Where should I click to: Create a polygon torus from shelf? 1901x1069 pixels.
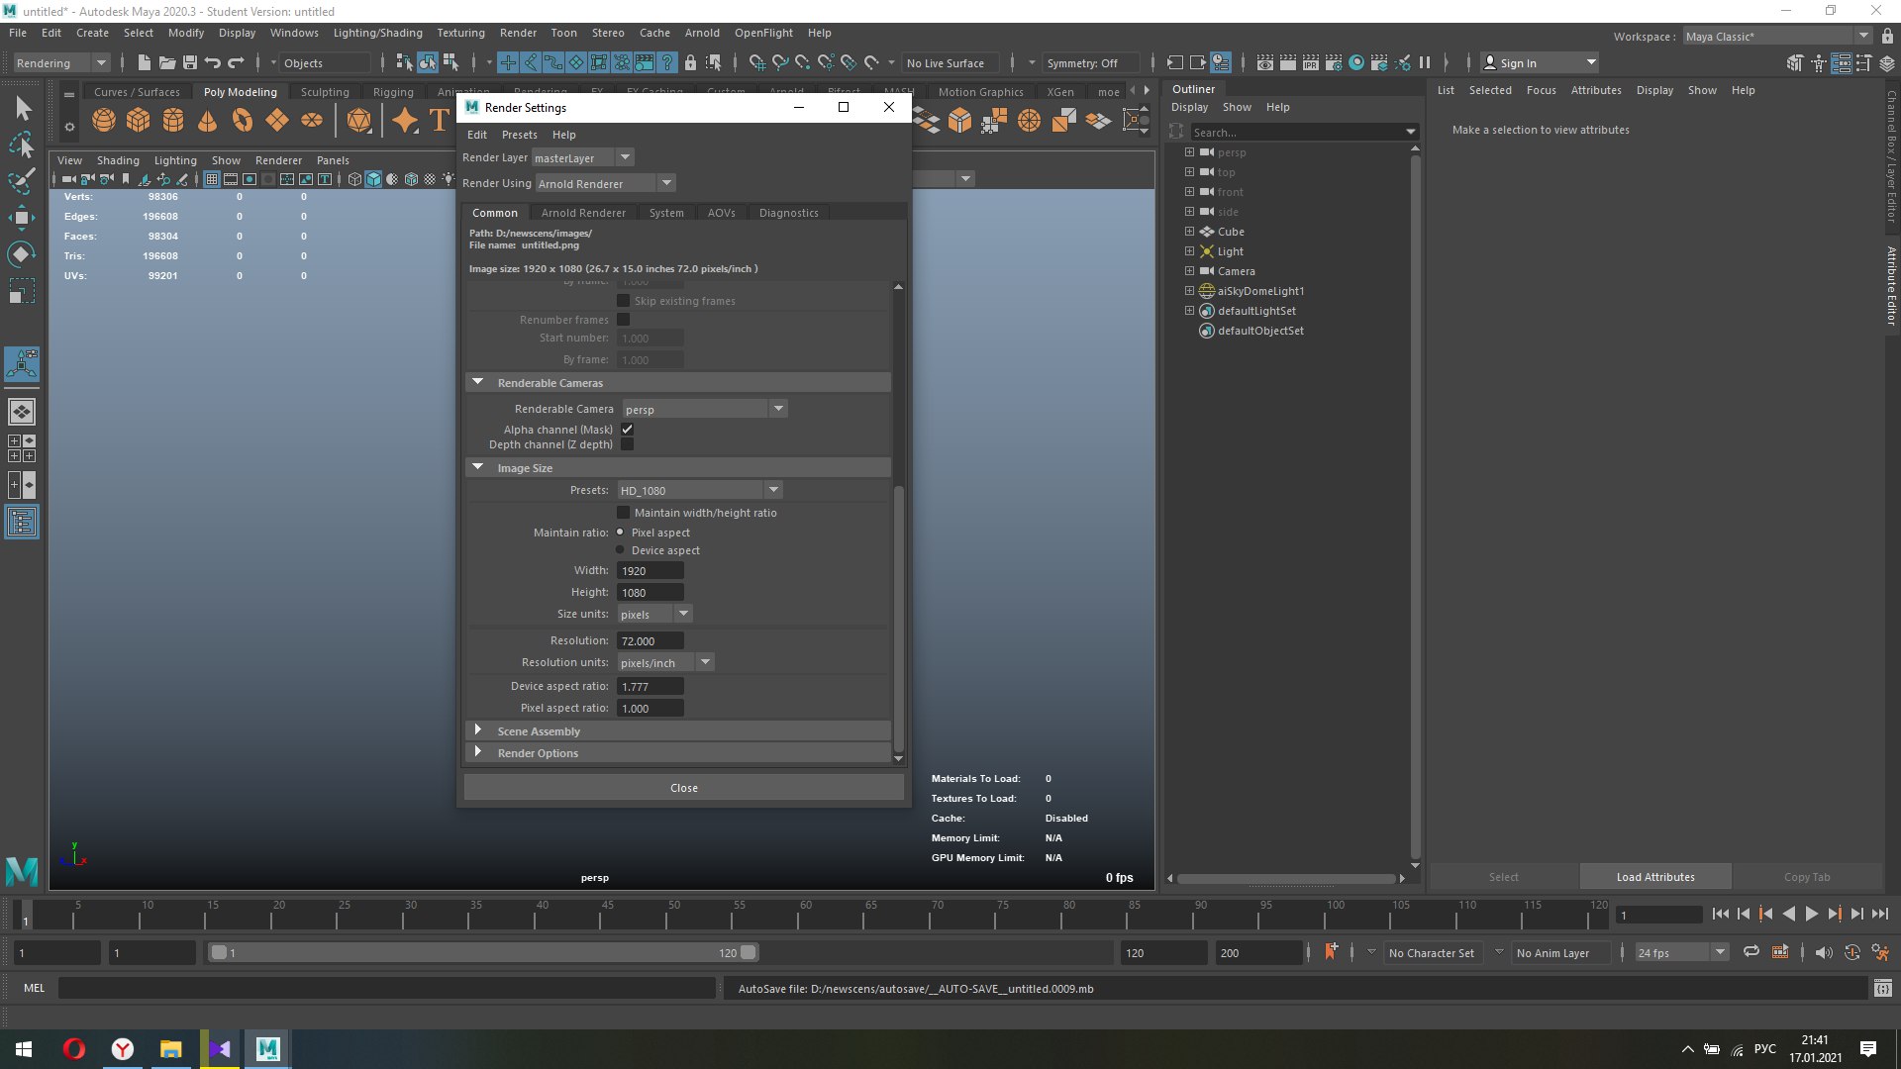coord(243,121)
